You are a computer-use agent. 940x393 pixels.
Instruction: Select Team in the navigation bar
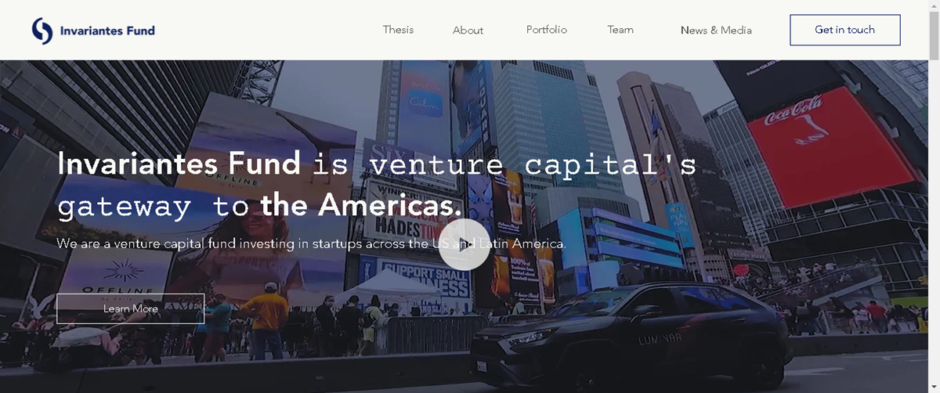[620, 30]
